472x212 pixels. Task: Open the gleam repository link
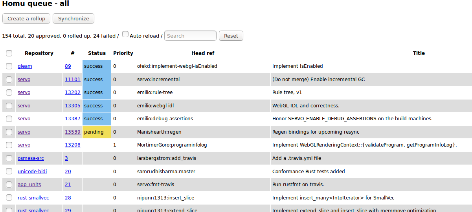[25, 66]
